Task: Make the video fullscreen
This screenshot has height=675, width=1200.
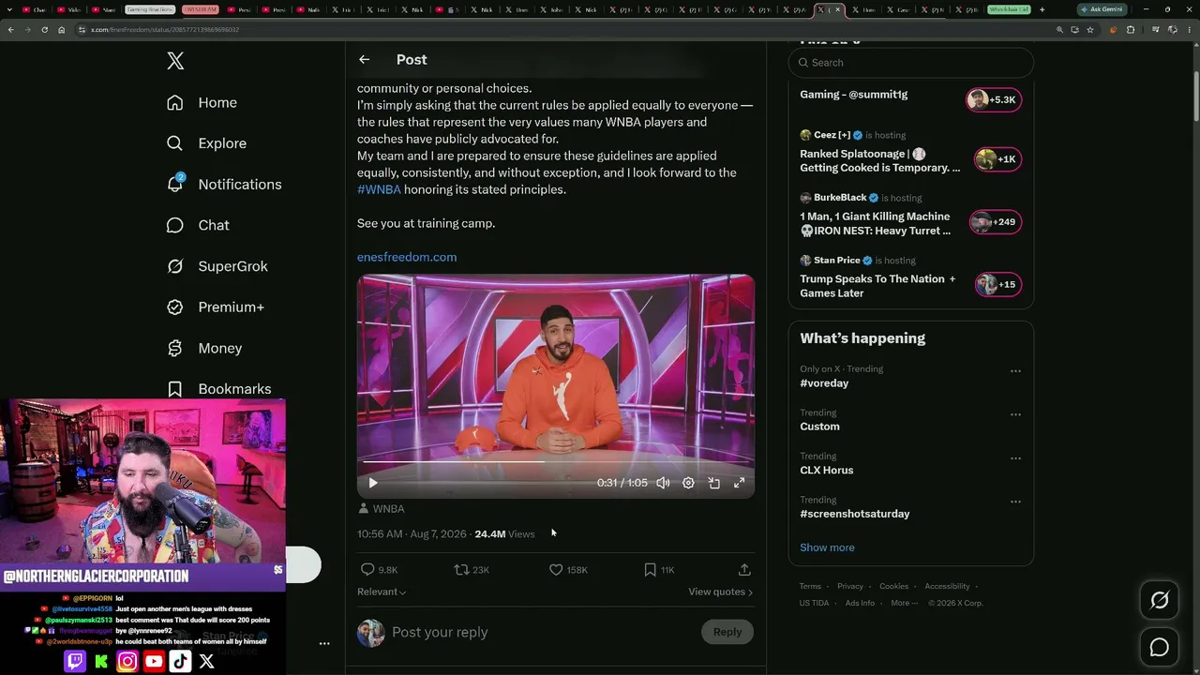Action: tap(739, 483)
